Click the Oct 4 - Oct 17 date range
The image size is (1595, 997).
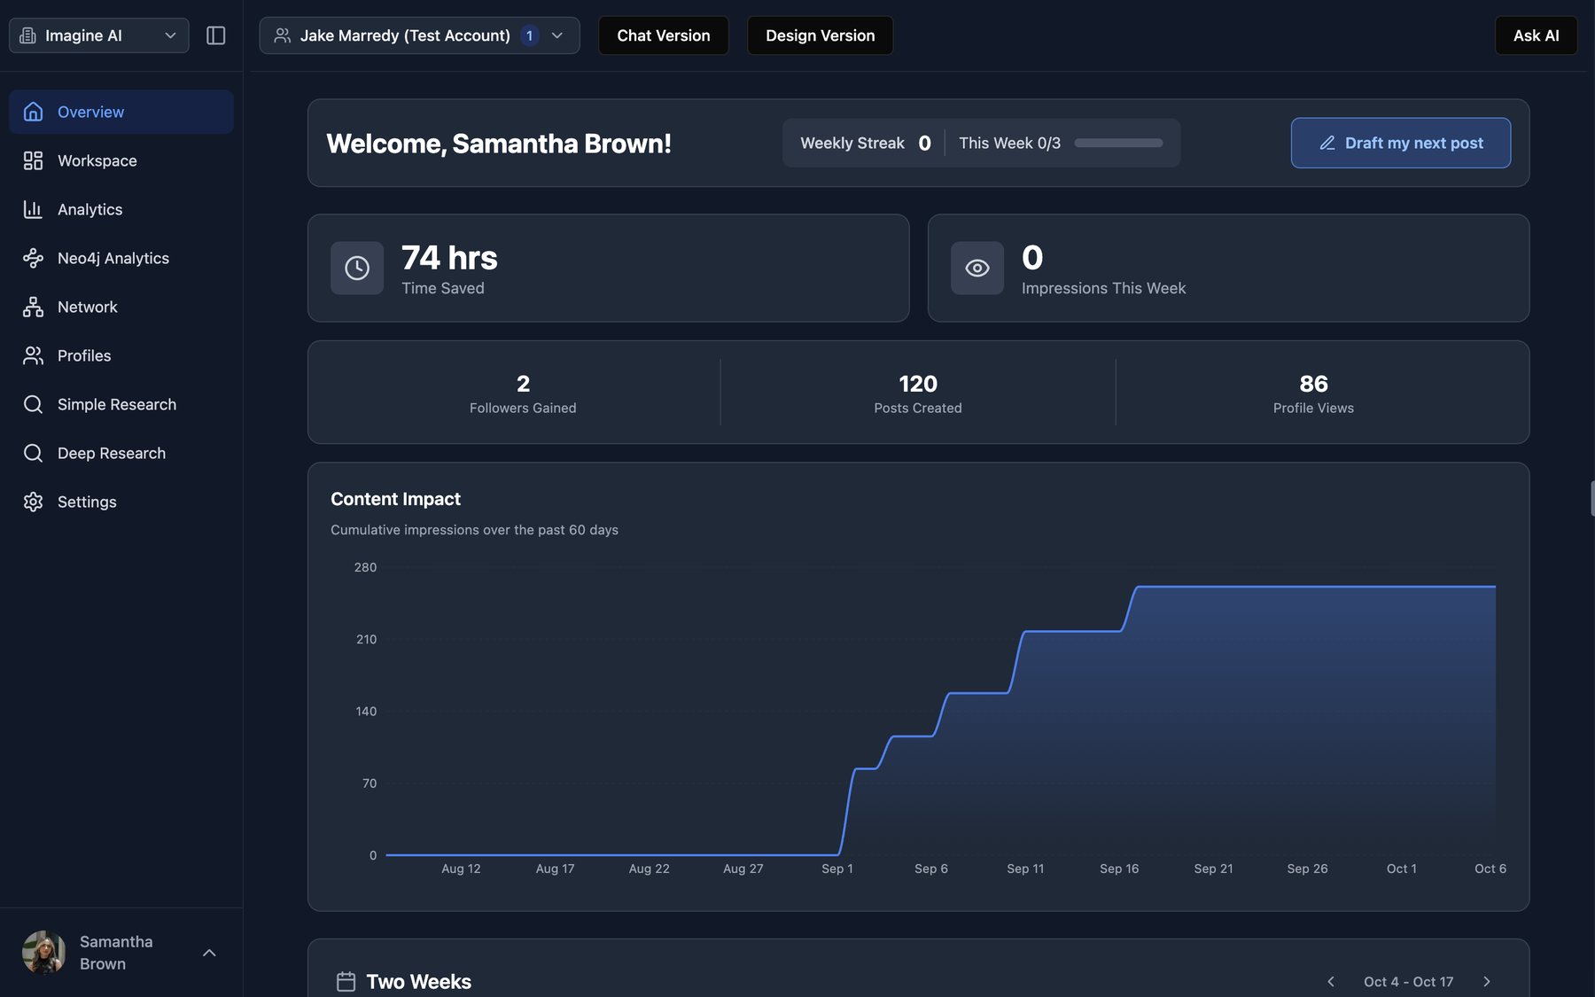pos(1408,981)
